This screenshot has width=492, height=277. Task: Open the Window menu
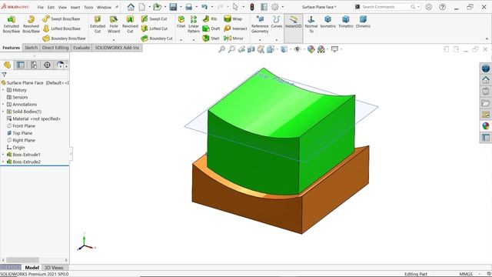point(104,7)
